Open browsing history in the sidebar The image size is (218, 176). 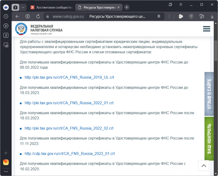click(x=6, y=17)
